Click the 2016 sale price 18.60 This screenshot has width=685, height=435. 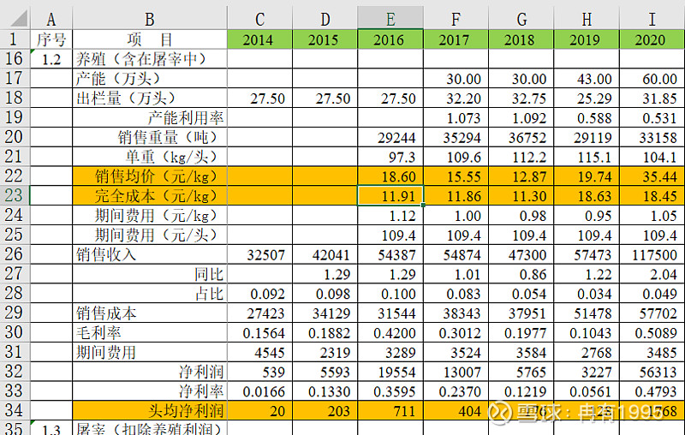[390, 176]
